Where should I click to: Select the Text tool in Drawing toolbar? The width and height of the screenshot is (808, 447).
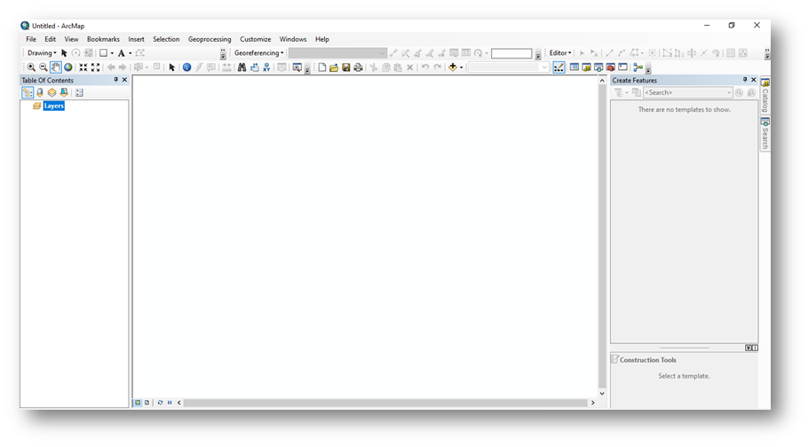(x=121, y=53)
